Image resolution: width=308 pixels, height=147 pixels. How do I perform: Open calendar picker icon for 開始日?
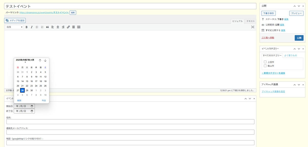(x=32, y=106)
